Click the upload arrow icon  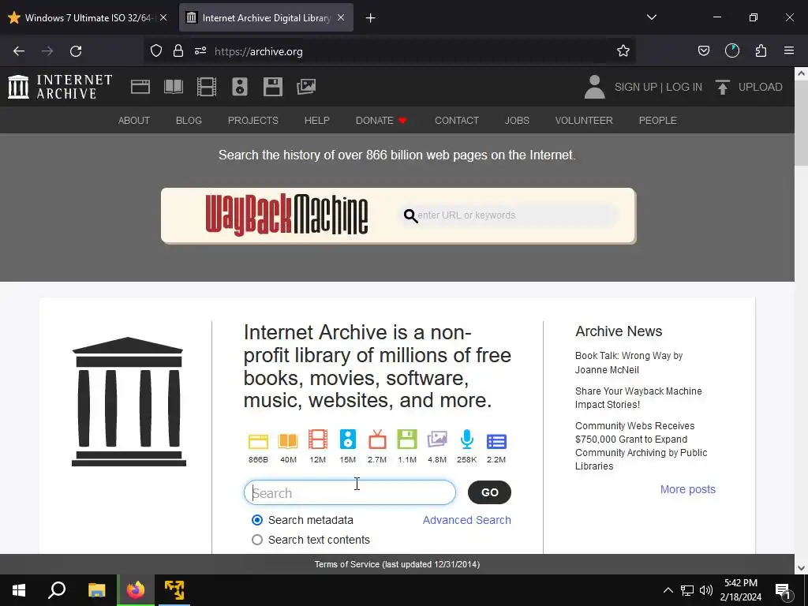pyautogui.click(x=723, y=87)
